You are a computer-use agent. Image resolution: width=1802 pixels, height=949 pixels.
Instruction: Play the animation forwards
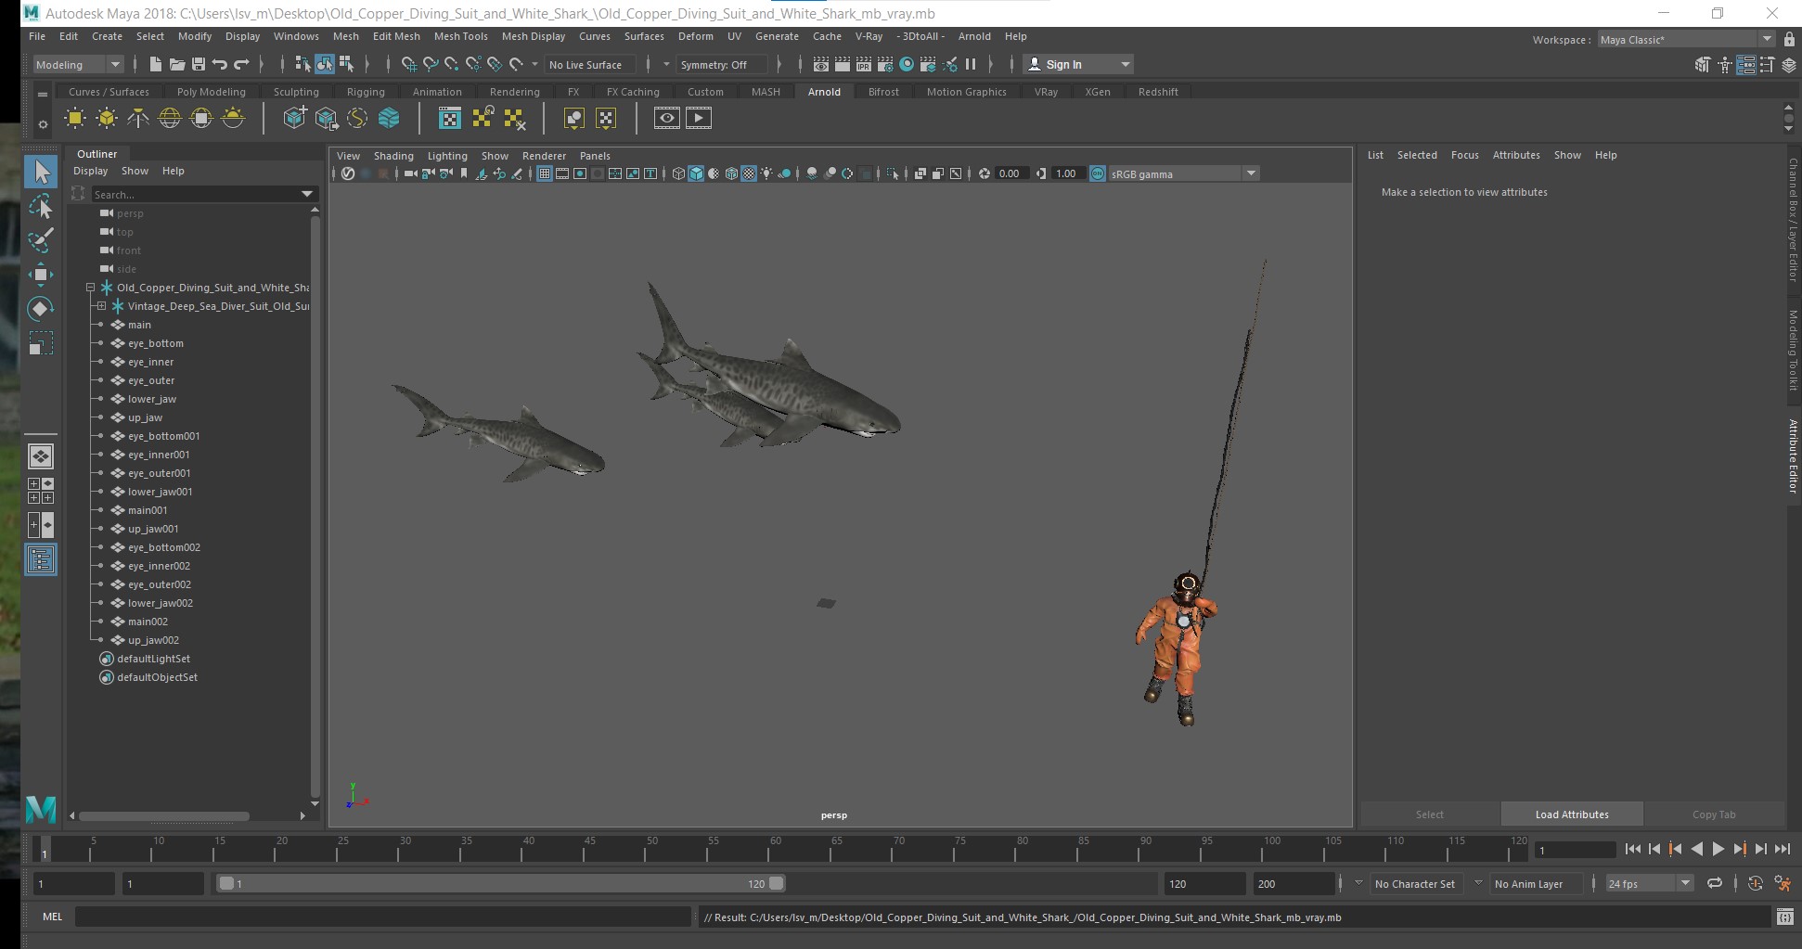(x=1718, y=849)
